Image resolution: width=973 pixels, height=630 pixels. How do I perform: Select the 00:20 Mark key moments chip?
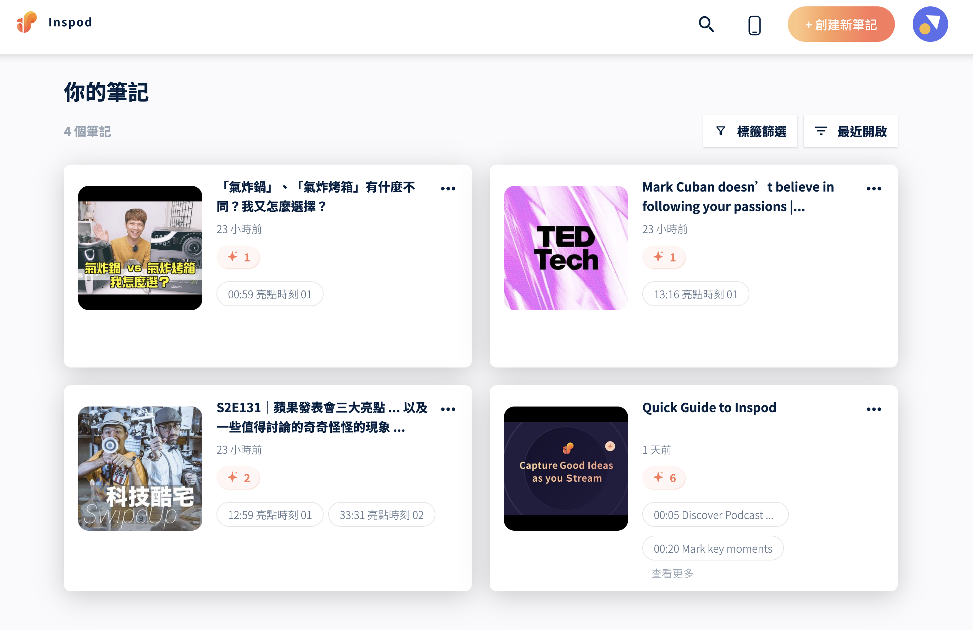point(713,549)
